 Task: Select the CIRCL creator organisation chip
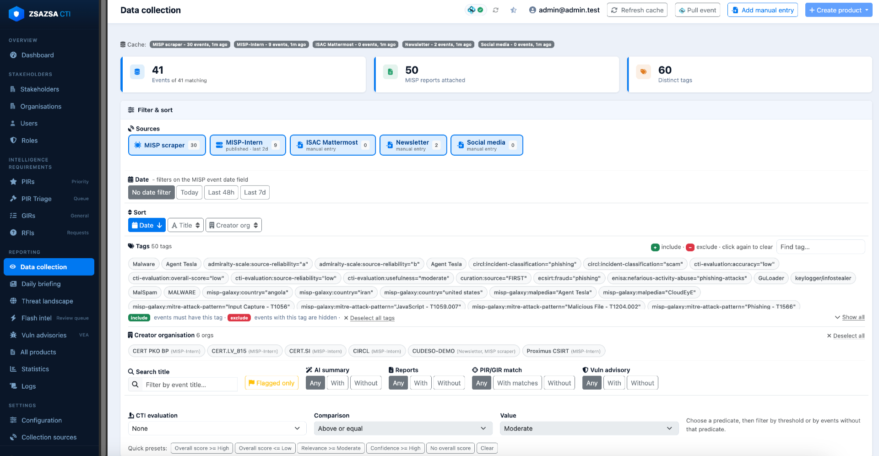[x=377, y=351]
